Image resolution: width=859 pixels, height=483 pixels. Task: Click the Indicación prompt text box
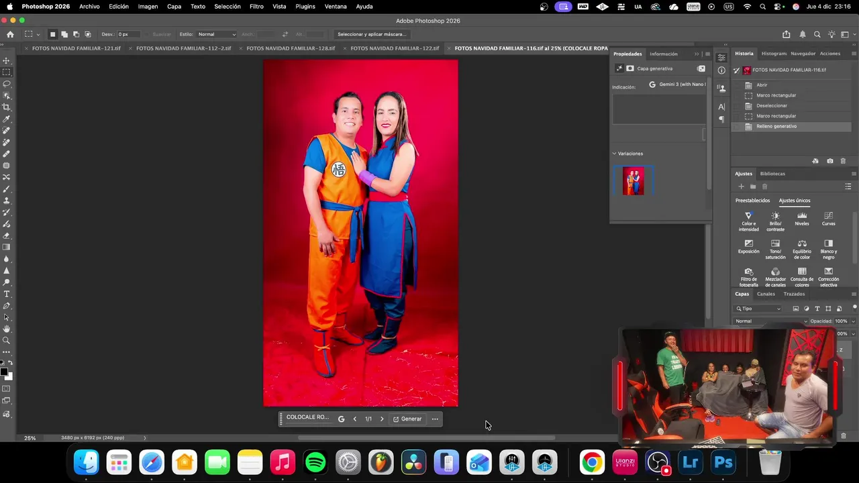pyautogui.click(x=658, y=109)
